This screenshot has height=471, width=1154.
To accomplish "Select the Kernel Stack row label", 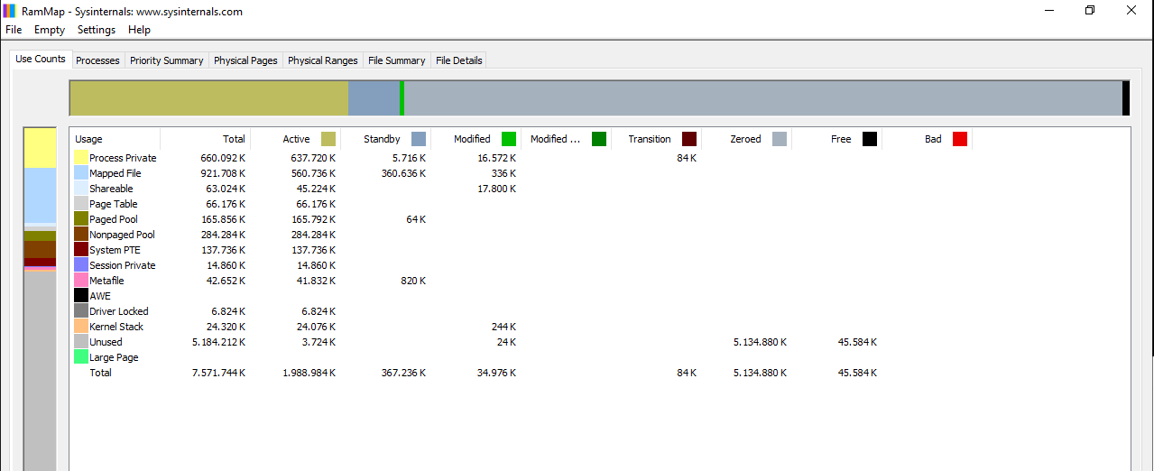I will (116, 327).
